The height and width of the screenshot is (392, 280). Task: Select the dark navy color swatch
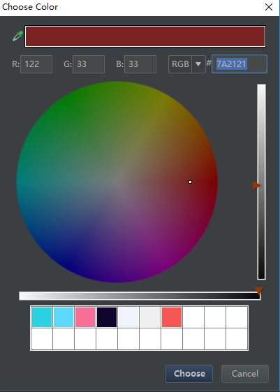[107, 317]
